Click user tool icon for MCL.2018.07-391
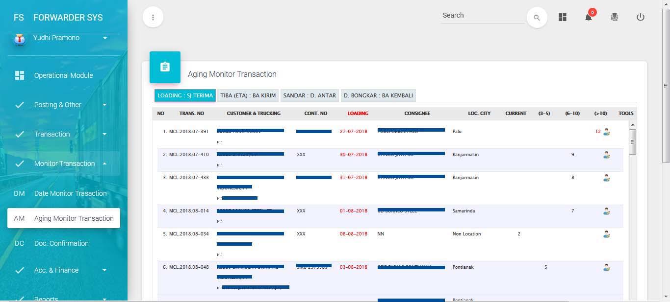Image resolution: width=670 pixels, height=302 pixels. [607, 132]
